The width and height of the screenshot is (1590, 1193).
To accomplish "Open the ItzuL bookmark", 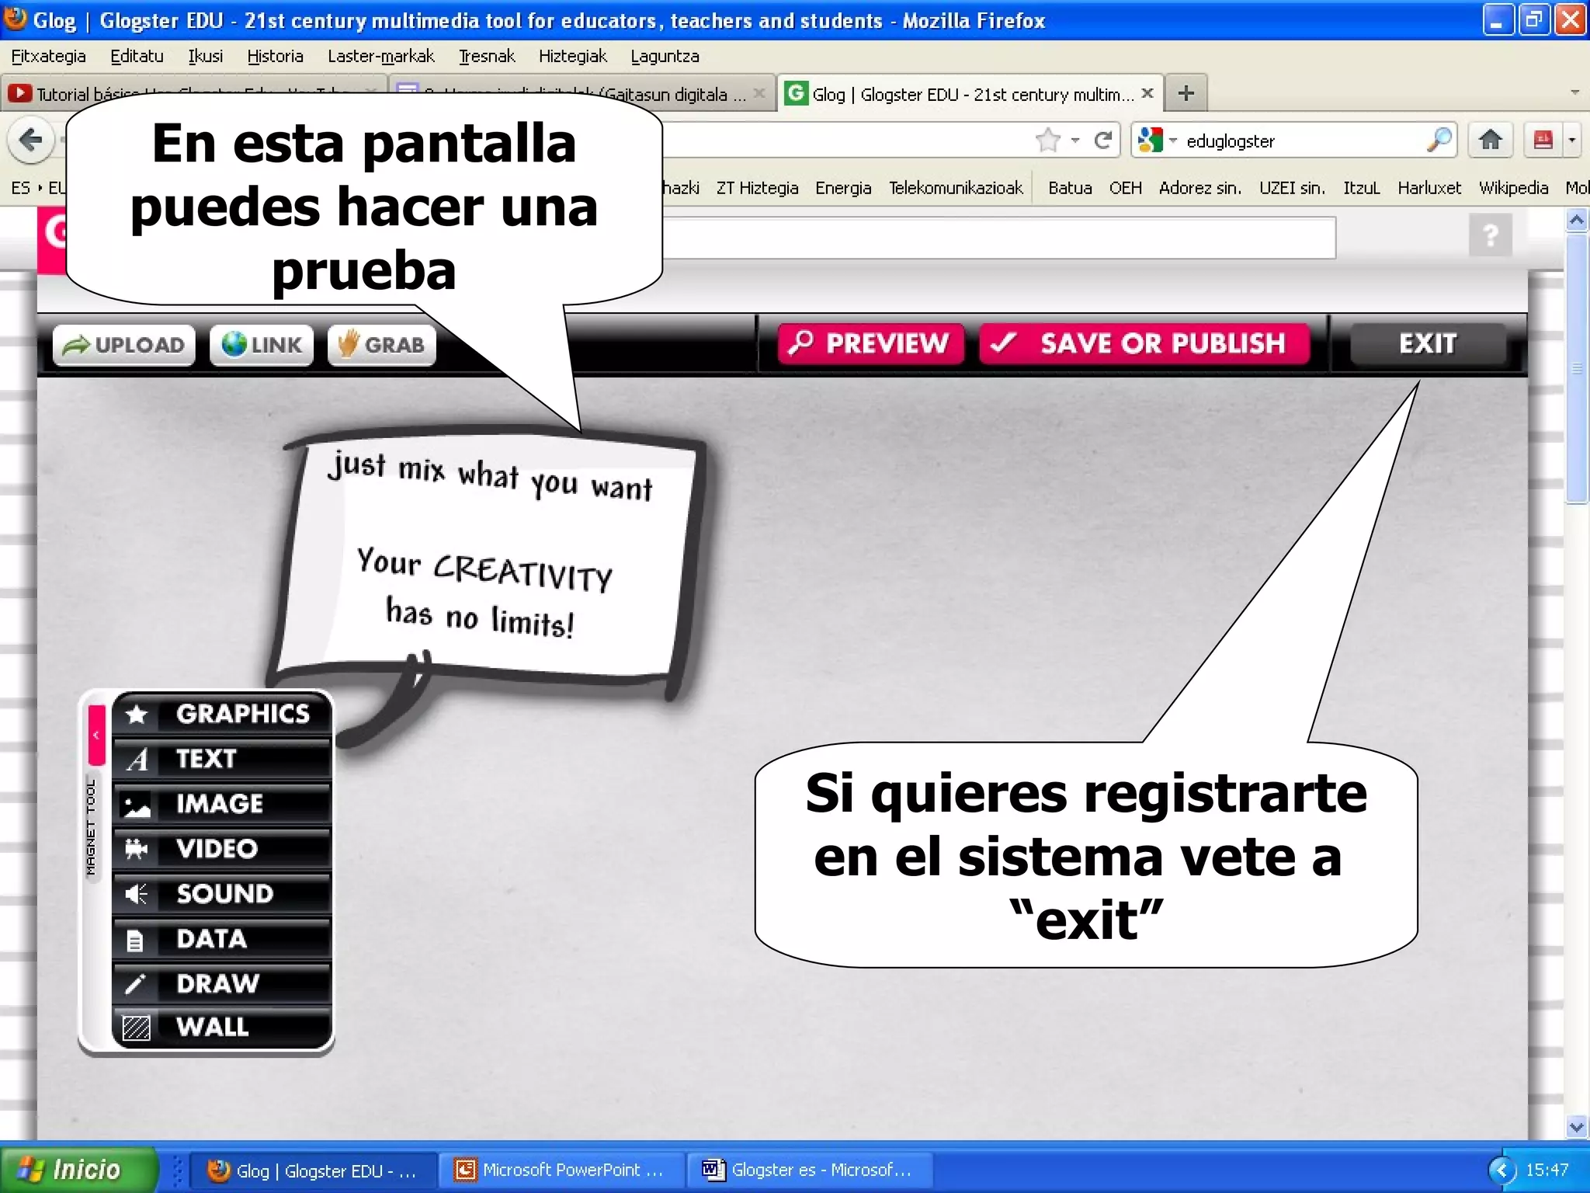I will coord(1362,188).
